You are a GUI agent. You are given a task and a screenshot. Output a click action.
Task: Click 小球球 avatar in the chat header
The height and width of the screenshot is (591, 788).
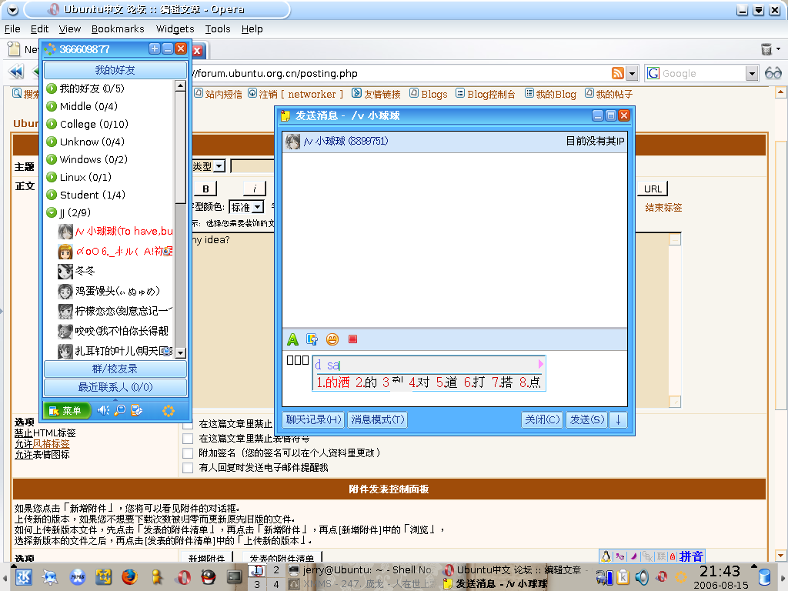pyautogui.click(x=293, y=142)
